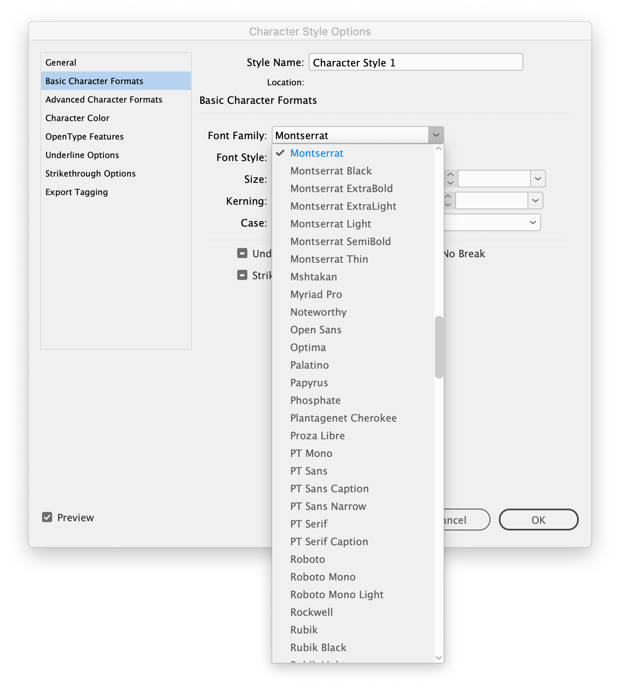Go to Underline Options section
The height and width of the screenshot is (686, 620).
(x=116, y=155)
